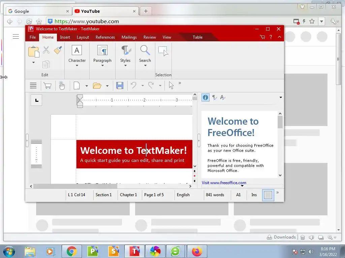Click the first-line indent marker on ruler
The image size is (345, 258).
80,97
